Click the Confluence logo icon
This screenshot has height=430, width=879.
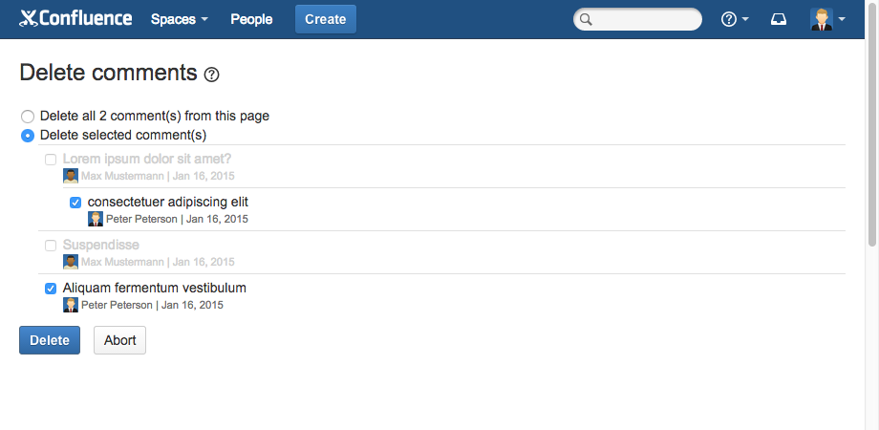click(29, 19)
